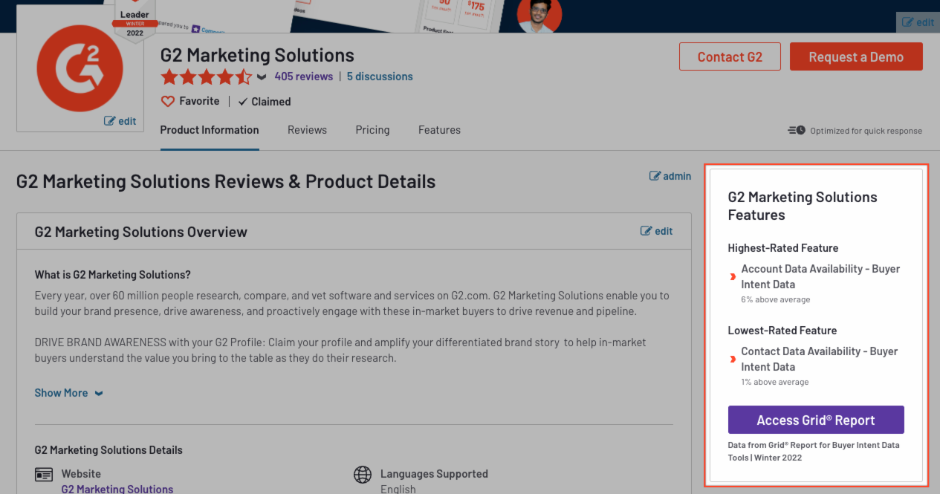This screenshot has height=494, width=940.
Task: Click the 'Highest-Rated Feature' label
Action: pyautogui.click(x=783, y=248)
